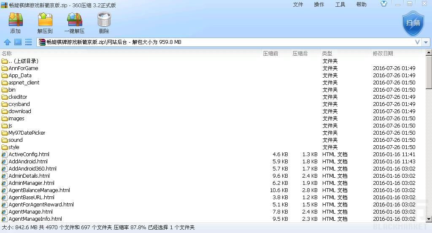Select the js folder row
Screen dimensions: 432x233
tap(213, 125)
